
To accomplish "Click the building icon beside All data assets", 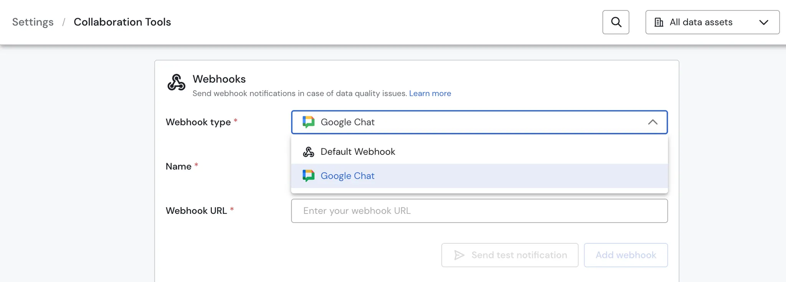I will click(659, 22).
